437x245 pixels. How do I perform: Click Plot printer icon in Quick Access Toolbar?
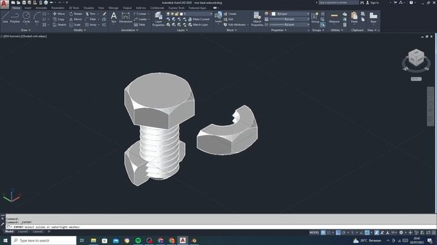[46, 3]
